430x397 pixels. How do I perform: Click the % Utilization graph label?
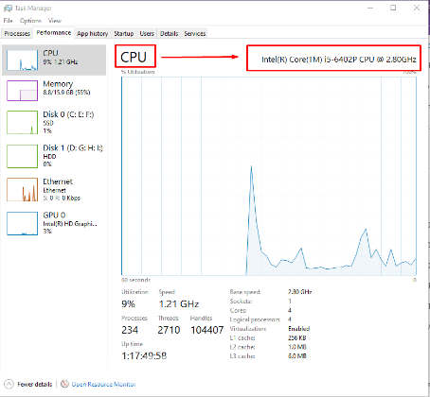pyautogui.click(x=138, y=72)
